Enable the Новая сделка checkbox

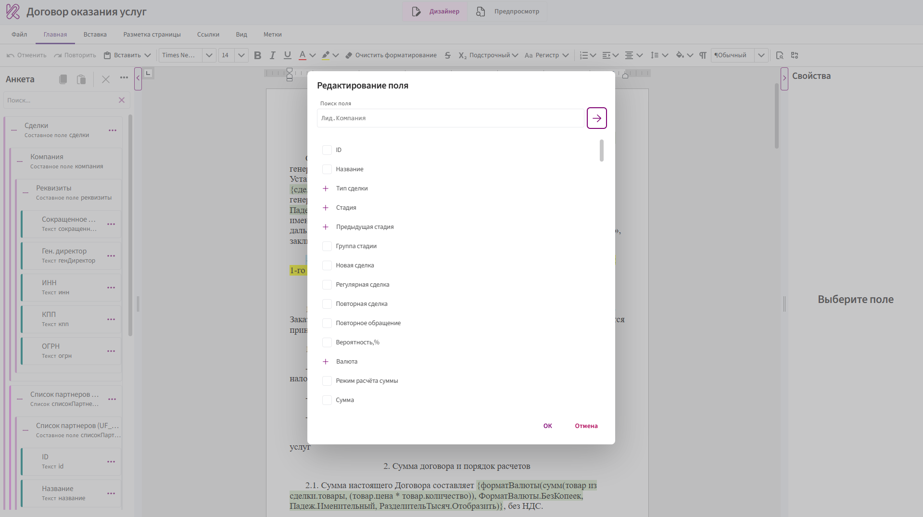point(327,265)
